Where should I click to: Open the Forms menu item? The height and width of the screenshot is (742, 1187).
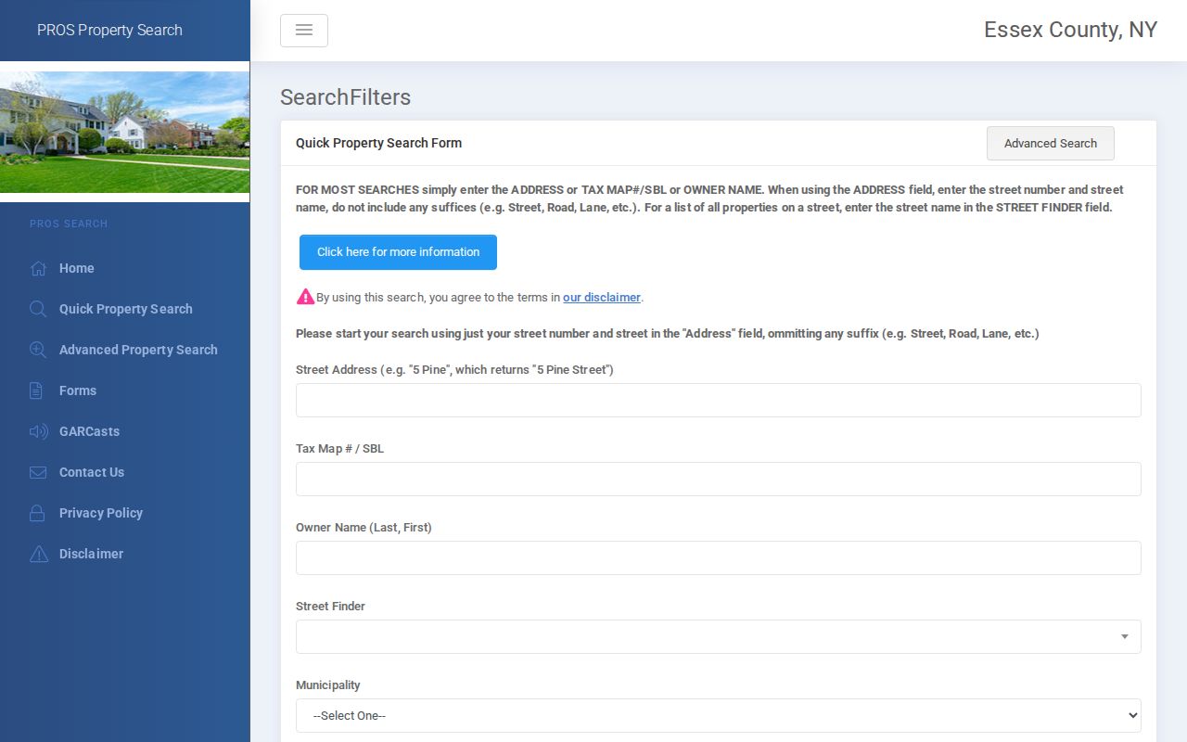coord(78,390)
